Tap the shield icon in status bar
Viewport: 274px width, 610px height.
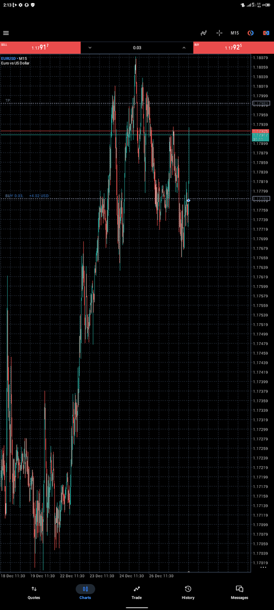pos(33,5)
